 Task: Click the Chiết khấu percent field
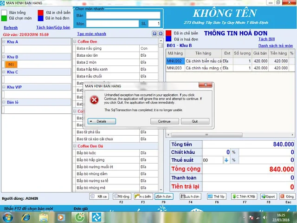coord(216,152)
